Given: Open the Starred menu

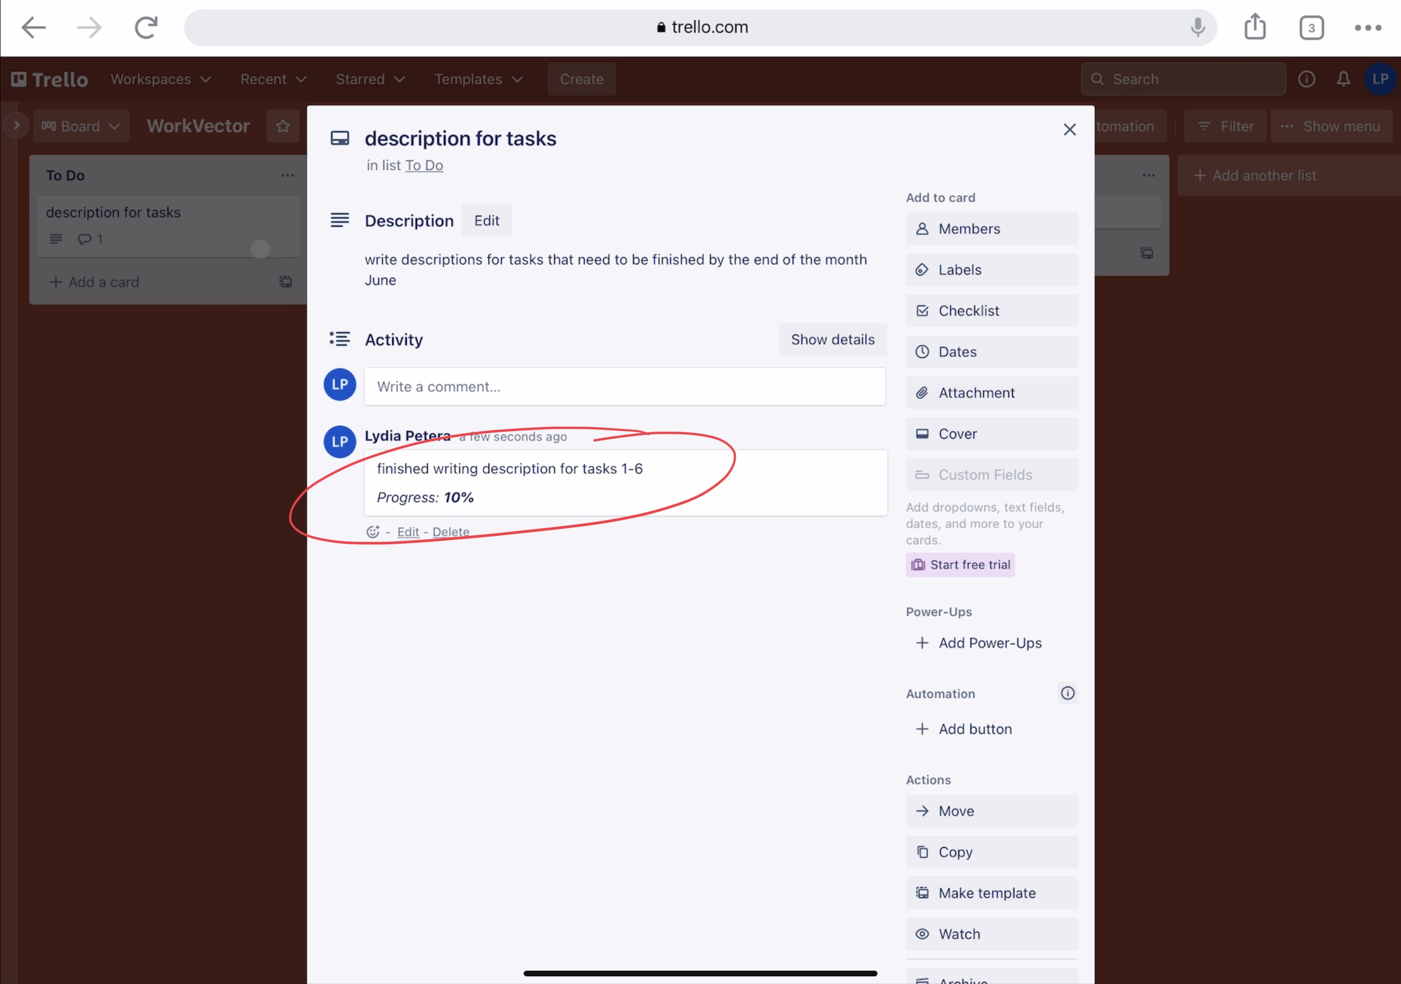Looking at the screenshot, I should click(370, 79).
